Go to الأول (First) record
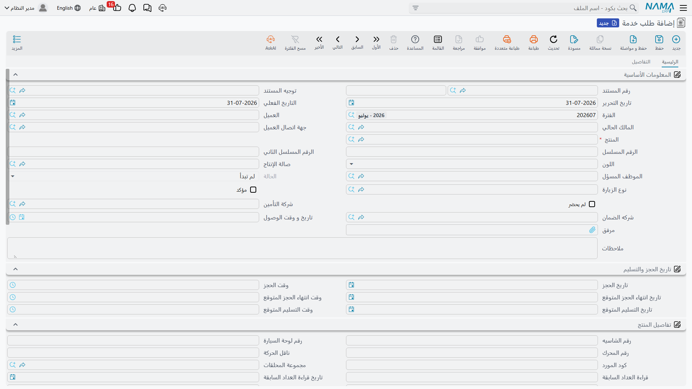This screenshot has width=692, height=389. 376,39
